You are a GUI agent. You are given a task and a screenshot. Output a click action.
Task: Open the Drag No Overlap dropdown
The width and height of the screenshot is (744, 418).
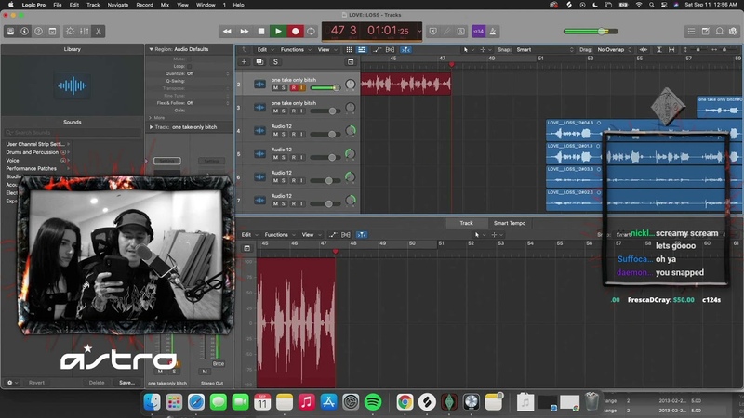[x=615, y=50]
